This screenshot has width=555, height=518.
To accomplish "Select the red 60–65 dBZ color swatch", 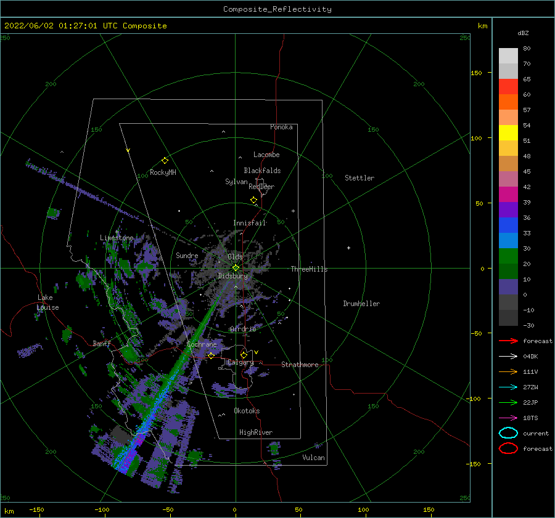I will click(508, 86).
